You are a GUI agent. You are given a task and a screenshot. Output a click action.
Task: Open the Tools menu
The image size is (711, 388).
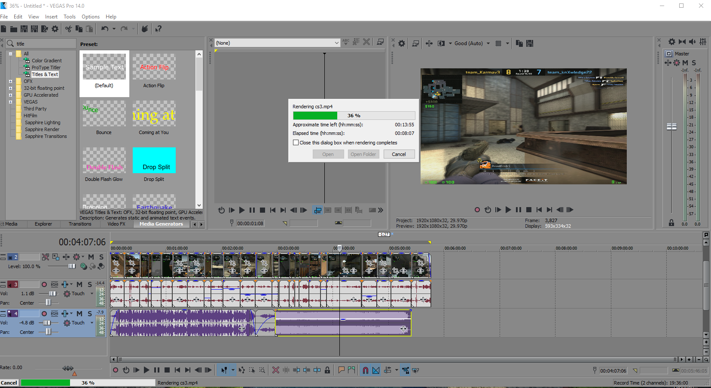click(x=69, y=17)
